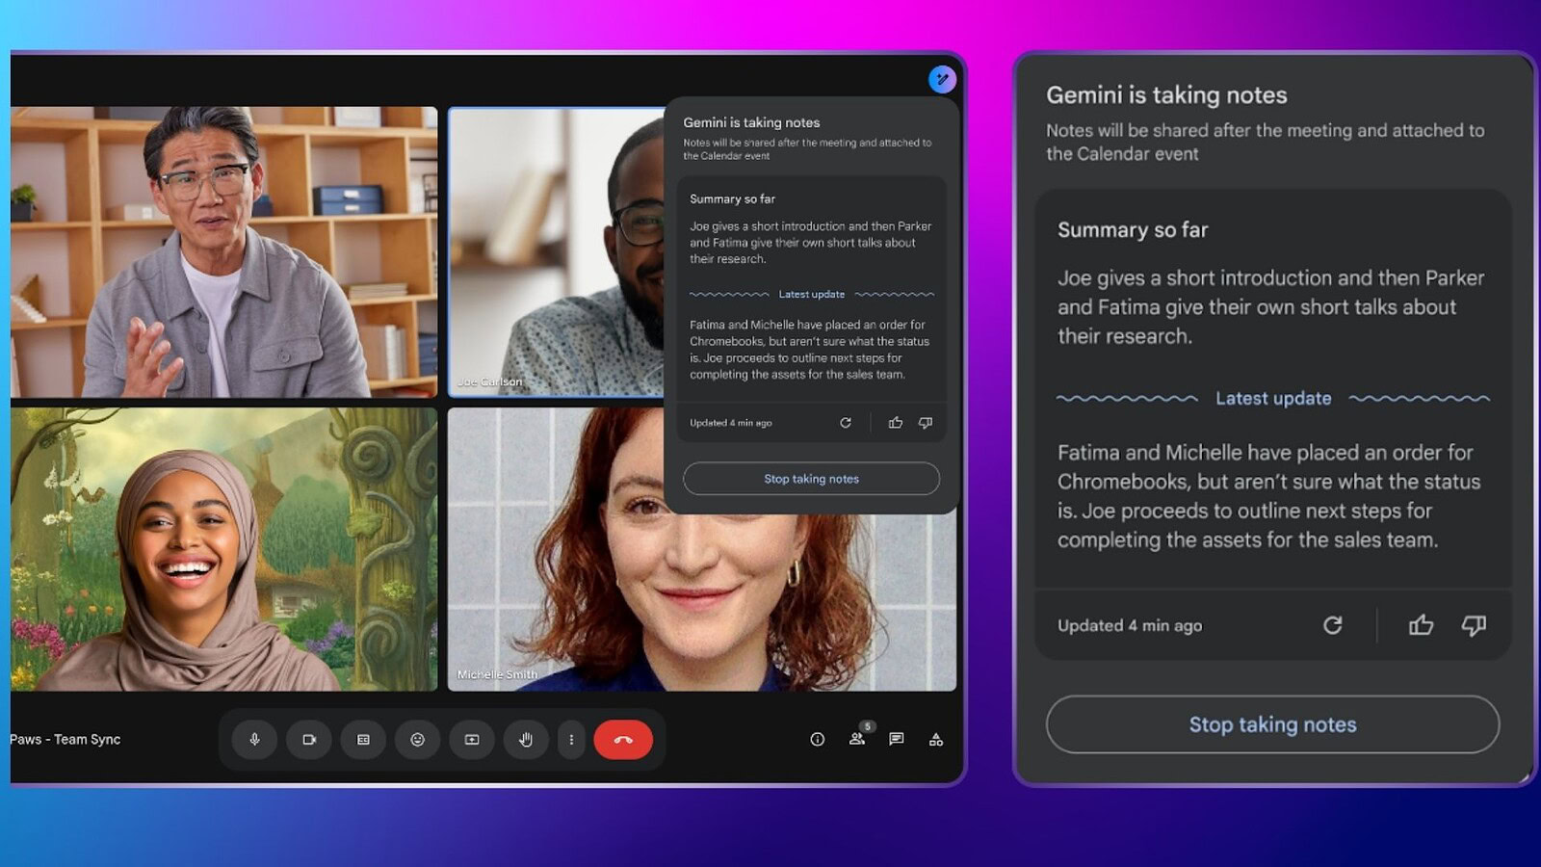Open the chat messages icon
This screenshot has height=867, width=1541.
[897, 739]
